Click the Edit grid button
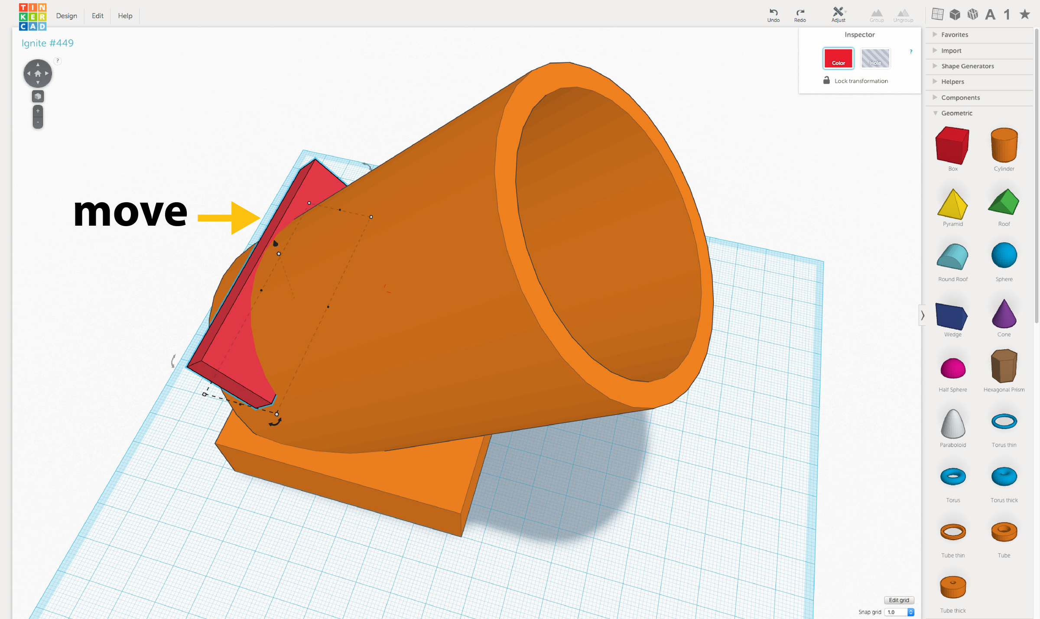Viewport: 1040px width, 619px height. (x=899, y=600)
